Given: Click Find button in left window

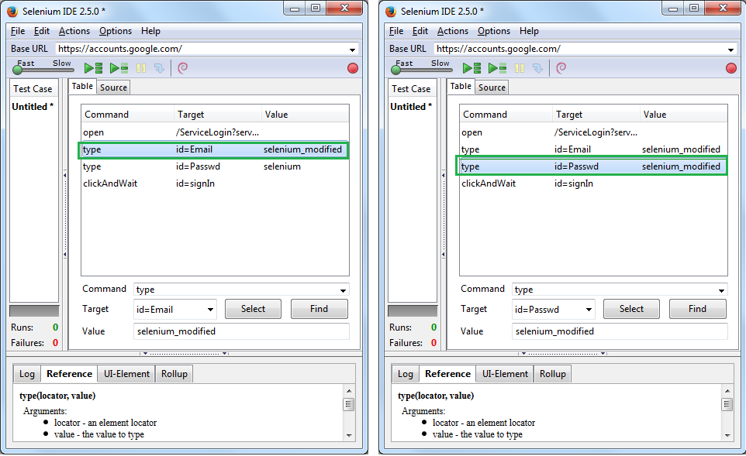Looking at the screenshot, I should [319, 309].
